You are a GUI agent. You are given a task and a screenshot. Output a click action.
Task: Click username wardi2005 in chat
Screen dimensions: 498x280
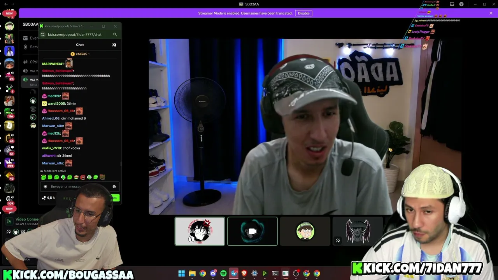point(56,104)
